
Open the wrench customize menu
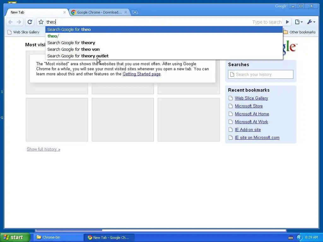click(x=311, y=22)
